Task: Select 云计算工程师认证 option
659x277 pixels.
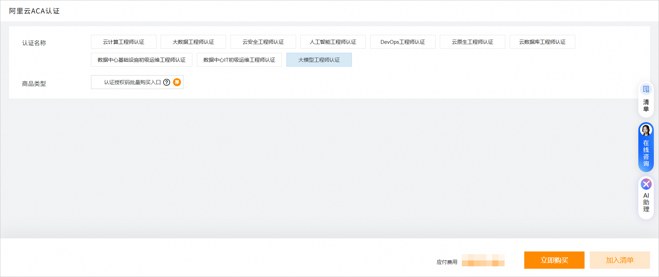Action: click(124, 42)
